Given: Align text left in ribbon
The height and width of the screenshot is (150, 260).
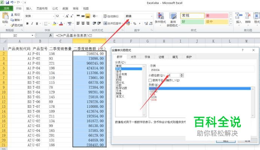Looking at the screenshot, I should point(78,23).
